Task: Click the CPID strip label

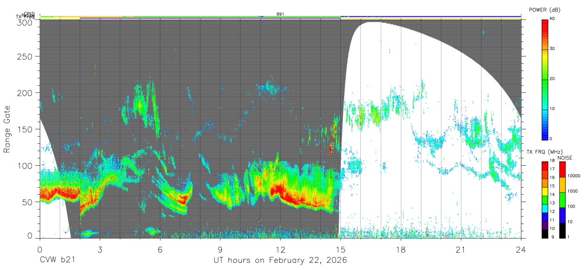Action: (29, 14)
